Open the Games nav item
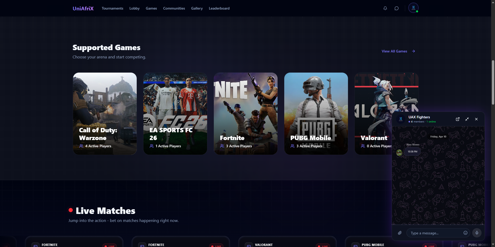495x247 pixels. click(x=151, y=8)
